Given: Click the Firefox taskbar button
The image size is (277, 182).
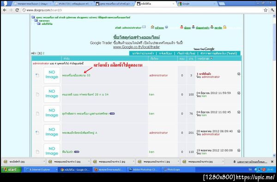Looking at the screenshot, I should click(109, 170).
